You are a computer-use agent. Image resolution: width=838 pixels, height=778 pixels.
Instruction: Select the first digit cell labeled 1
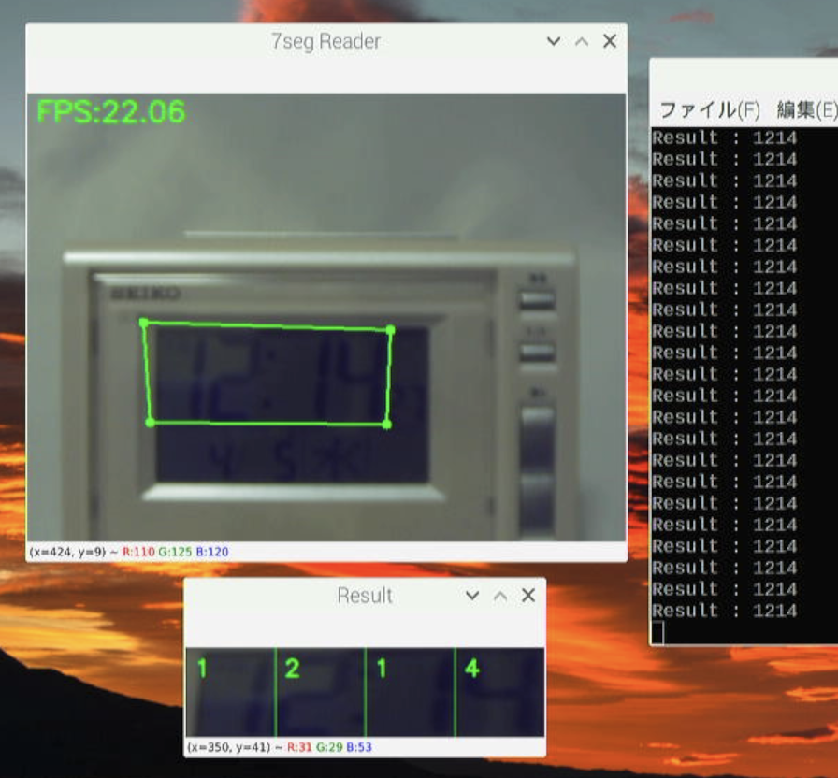[230, 692]
